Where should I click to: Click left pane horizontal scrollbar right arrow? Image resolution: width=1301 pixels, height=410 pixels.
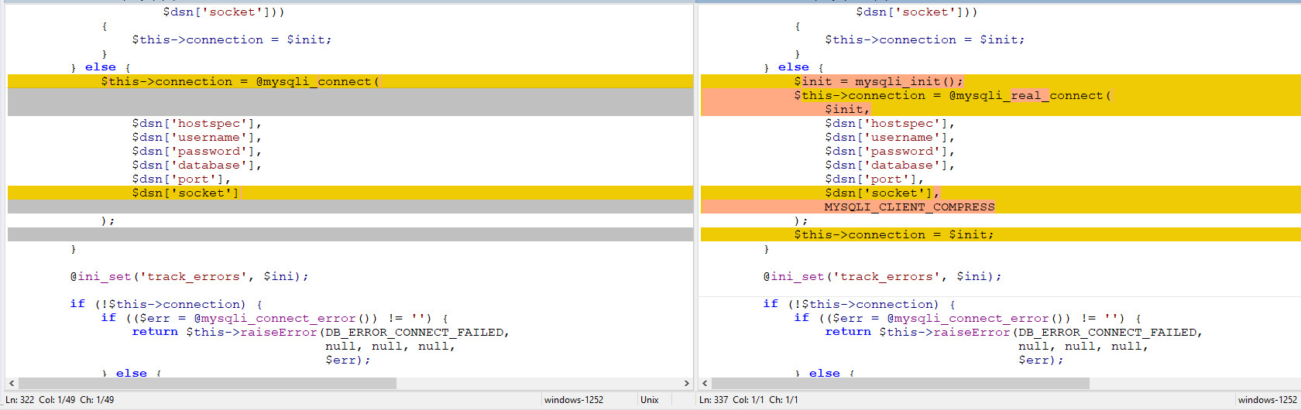[686, 383]
